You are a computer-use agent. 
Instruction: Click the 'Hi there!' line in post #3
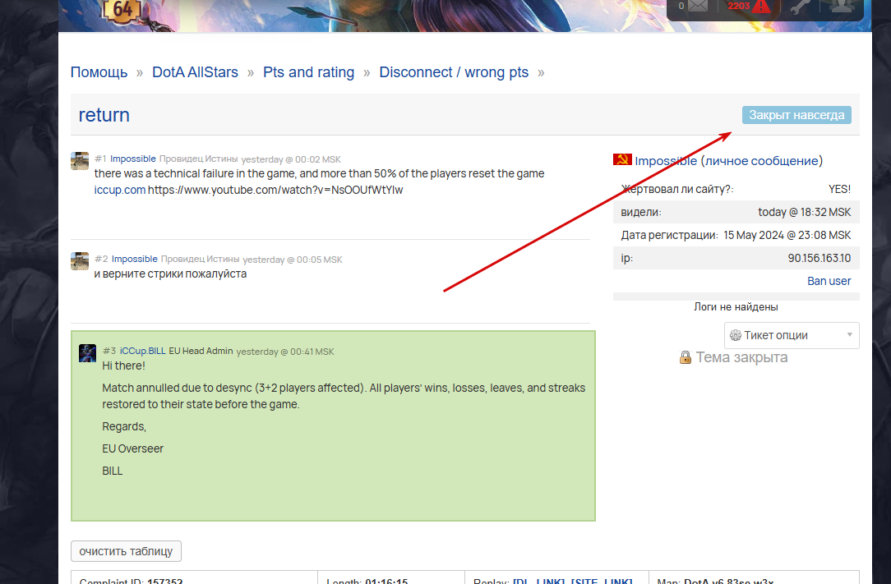[124, 366]
